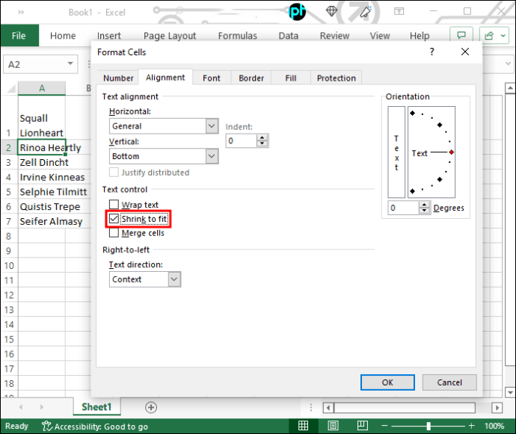Open the help question mark in Format Cells
This screenshot has width=516, height=434.
pos(431,52)
